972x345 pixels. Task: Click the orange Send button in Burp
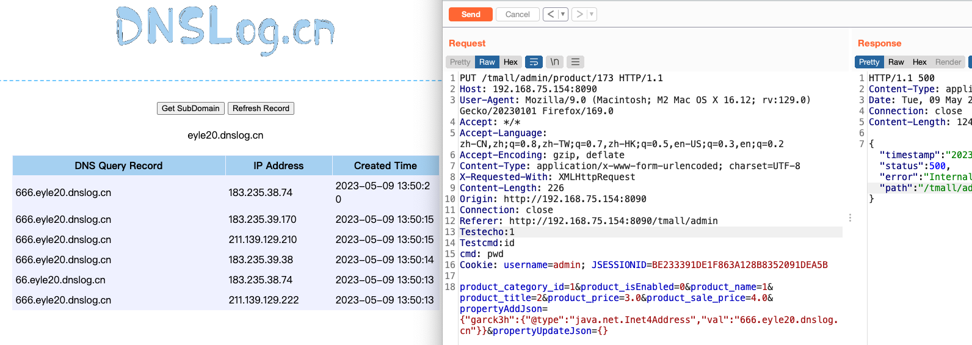tap(470, 14)
